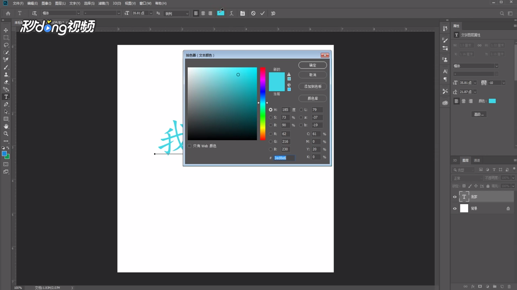Open the 图像(I) Image menu
The height and width of the screenshot is (290, 517).
point(46,3)
